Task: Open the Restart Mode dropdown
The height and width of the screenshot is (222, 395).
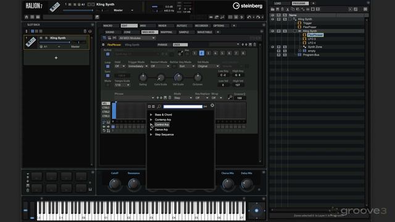Action: [160, 66]
